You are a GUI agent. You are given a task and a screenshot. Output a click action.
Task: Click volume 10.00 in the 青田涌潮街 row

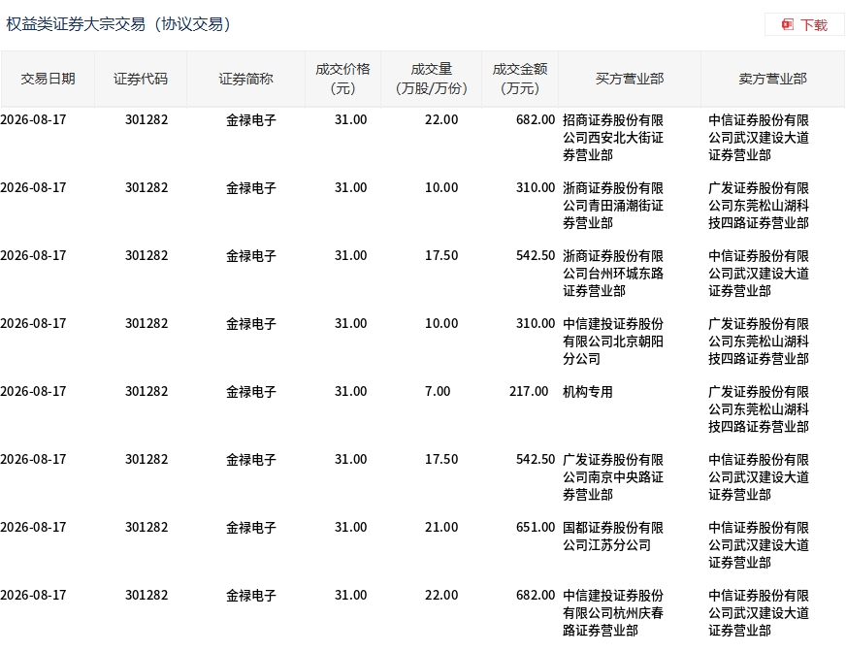[441, 188]
